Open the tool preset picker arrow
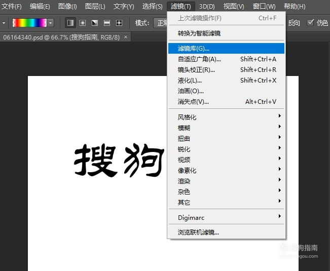Viewport: 330px width, 271px height. click(4, 23)
